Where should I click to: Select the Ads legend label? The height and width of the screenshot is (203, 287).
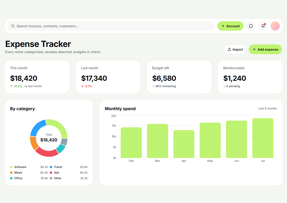pyautogui.click(x=57, y=173)
